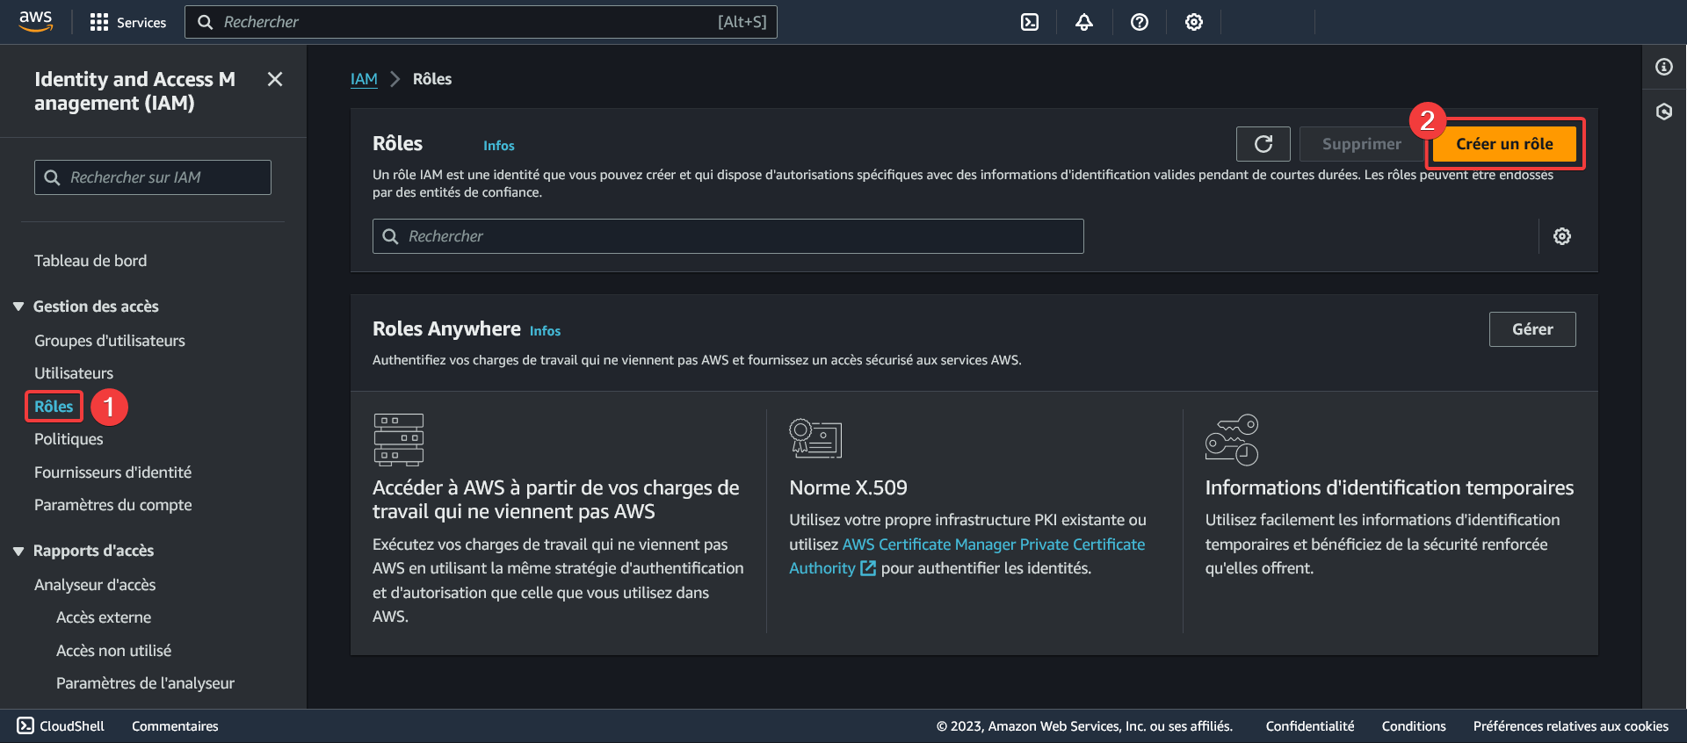Open the help question mark menu
This screenshot has width=1687, height=743.
click(x=1140, y=22)
